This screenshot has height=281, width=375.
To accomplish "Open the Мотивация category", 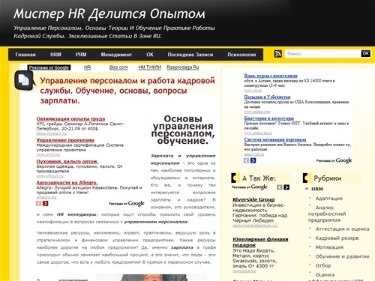I will (x=329, y=247).
